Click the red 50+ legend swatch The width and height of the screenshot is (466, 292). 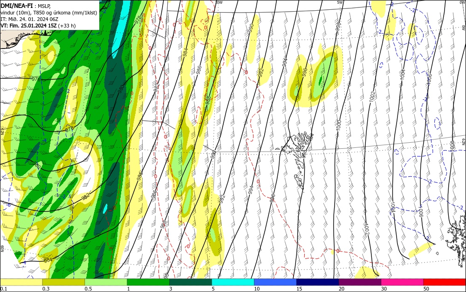pyautogui.click(x=445, y=282)
